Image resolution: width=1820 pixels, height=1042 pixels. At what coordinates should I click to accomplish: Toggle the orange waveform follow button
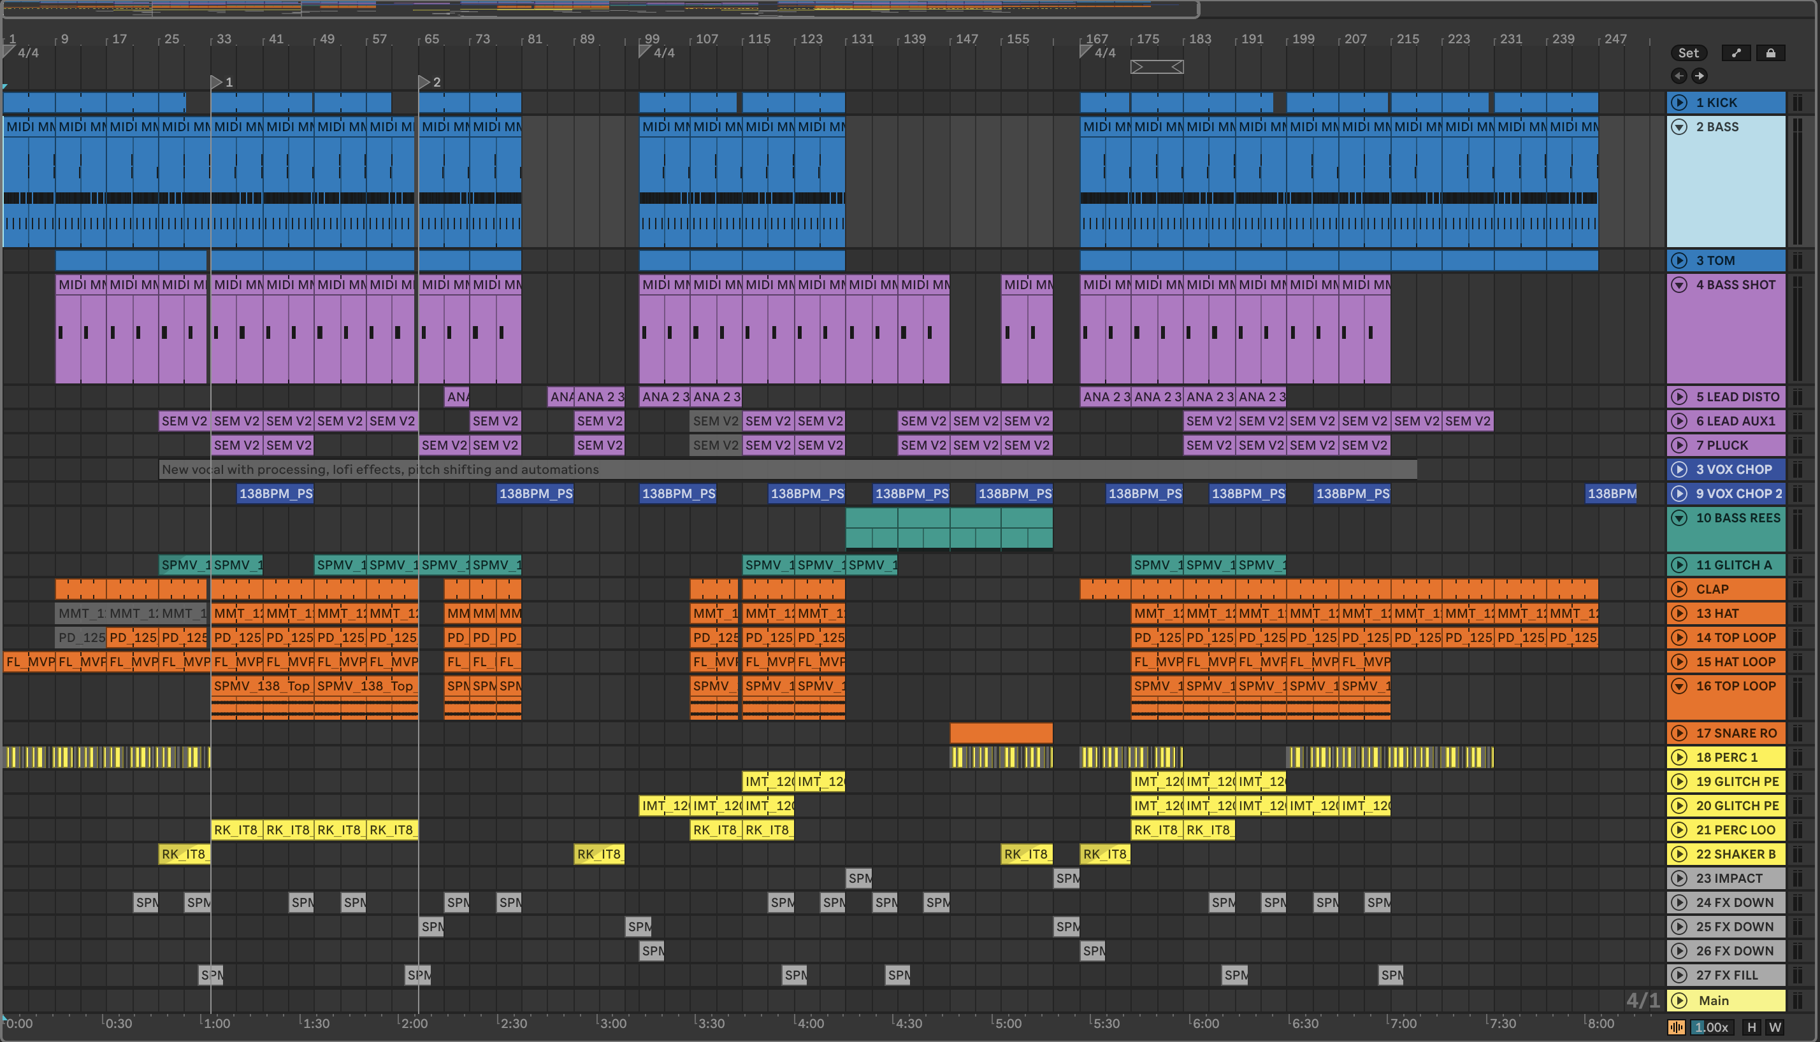tap(1676, 1028)
